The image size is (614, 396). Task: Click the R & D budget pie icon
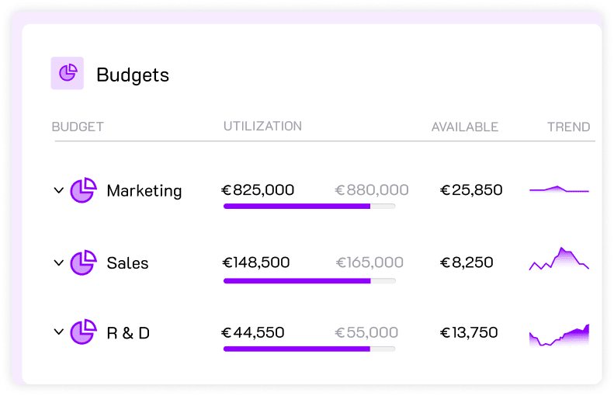tap(83, 332)
